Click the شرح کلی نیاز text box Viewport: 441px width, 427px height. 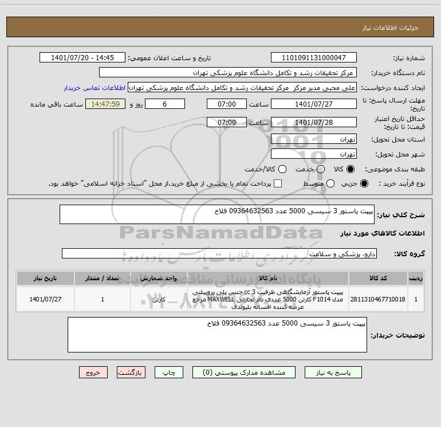217,214
